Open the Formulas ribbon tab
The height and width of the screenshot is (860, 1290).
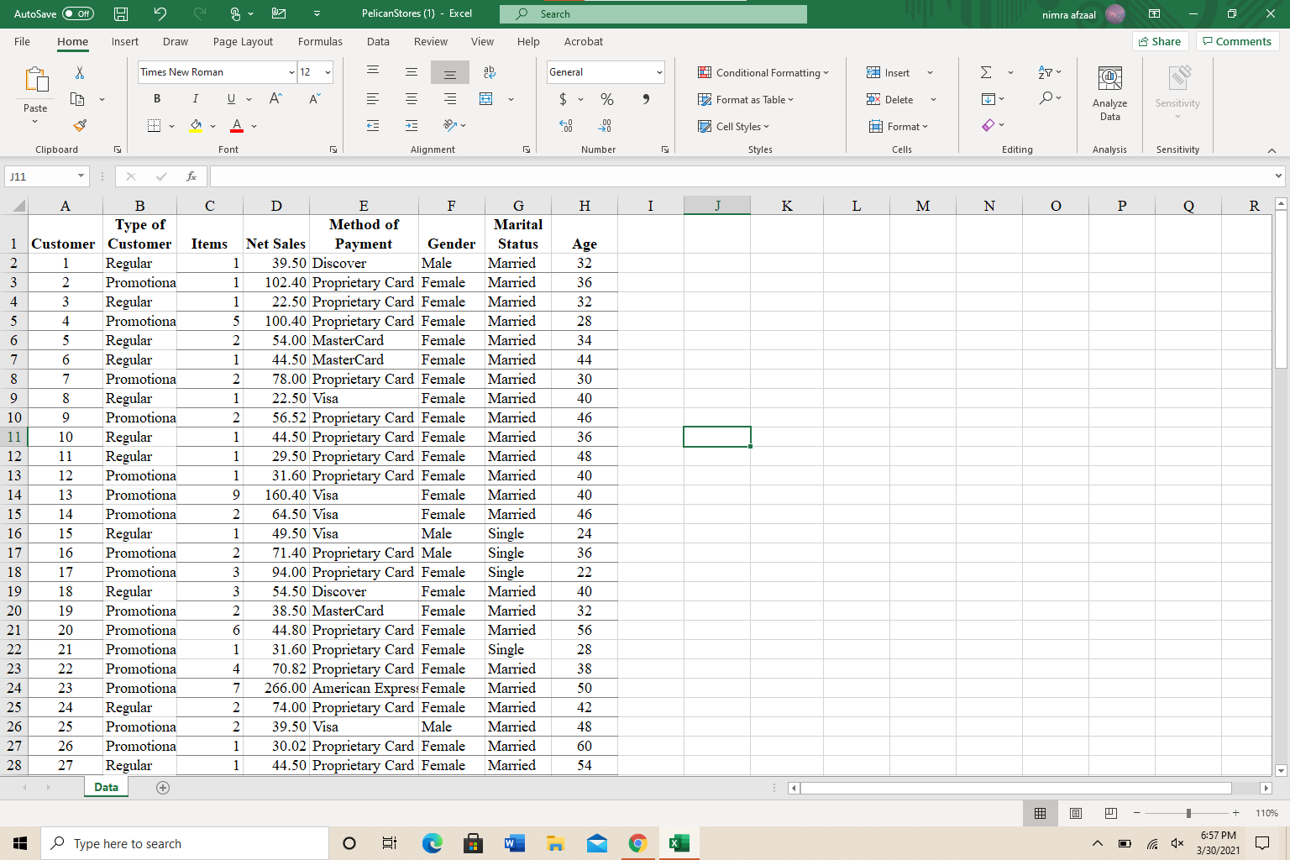click(320, 41)
